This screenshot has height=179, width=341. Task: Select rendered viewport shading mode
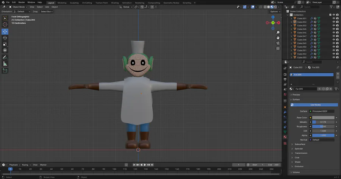275,7
